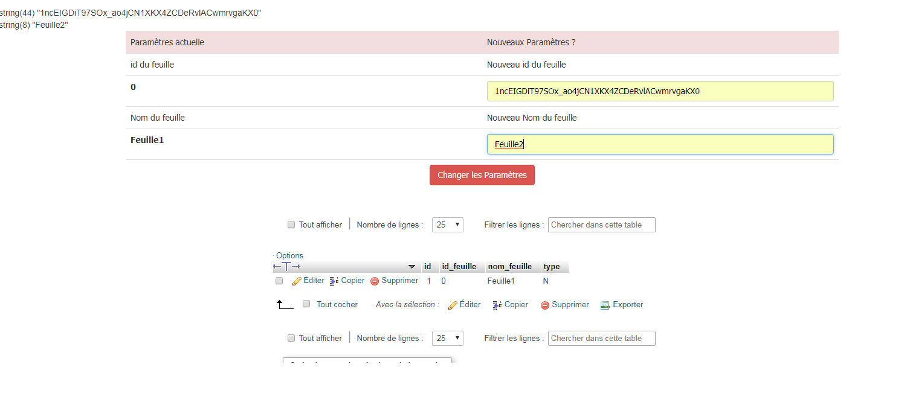The image size is (907, 411).
Task: Click the red Supprimer icon in Feuille1 row
Action: tap(375, 281)
